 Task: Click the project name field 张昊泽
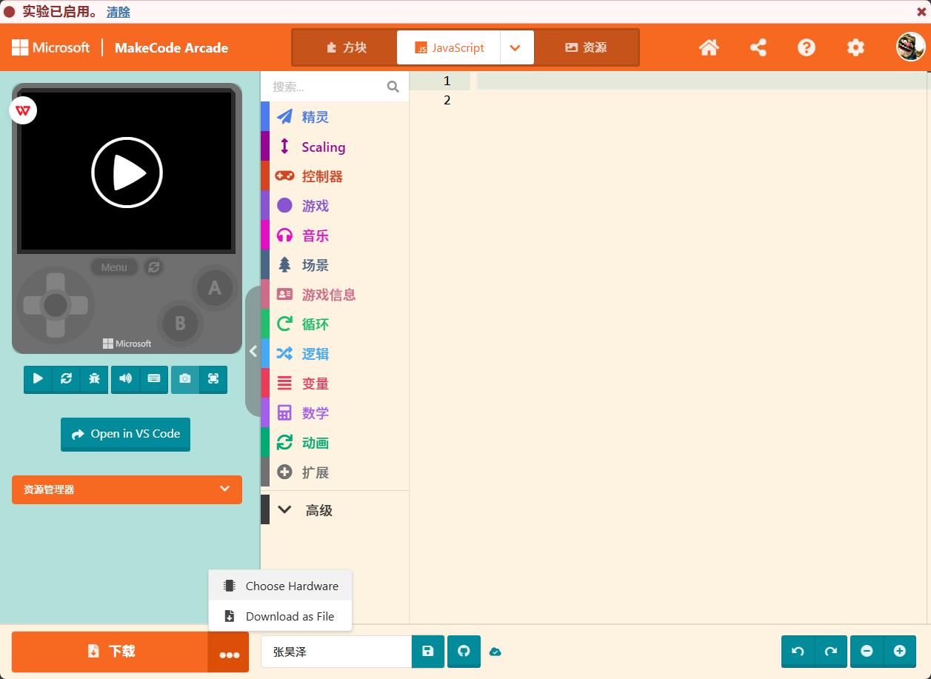(336, 652)
